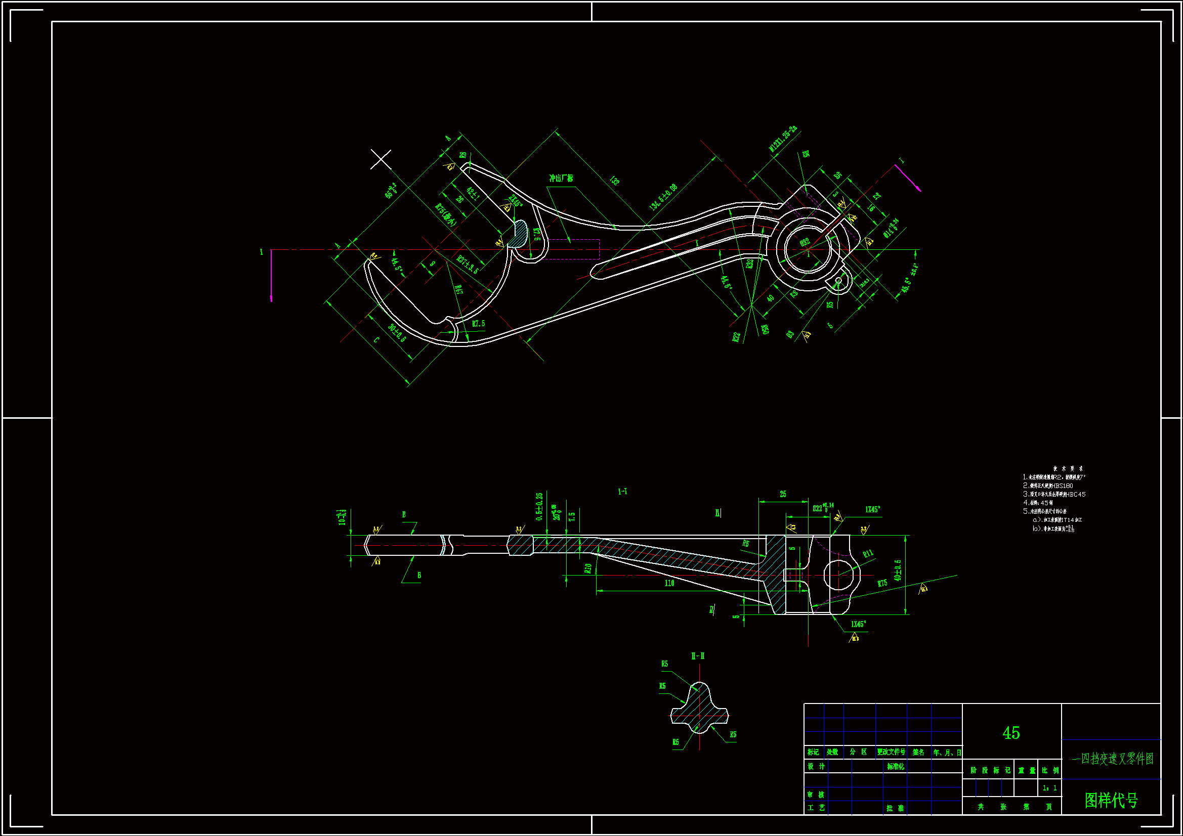Click the small pin hole circle near hub

pyautogui.click(x=838, y=281)
